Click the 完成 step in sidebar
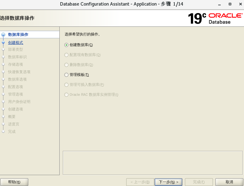Image resolution: width=244 pixels, height=186 pixels. click(x=12, y=132)
